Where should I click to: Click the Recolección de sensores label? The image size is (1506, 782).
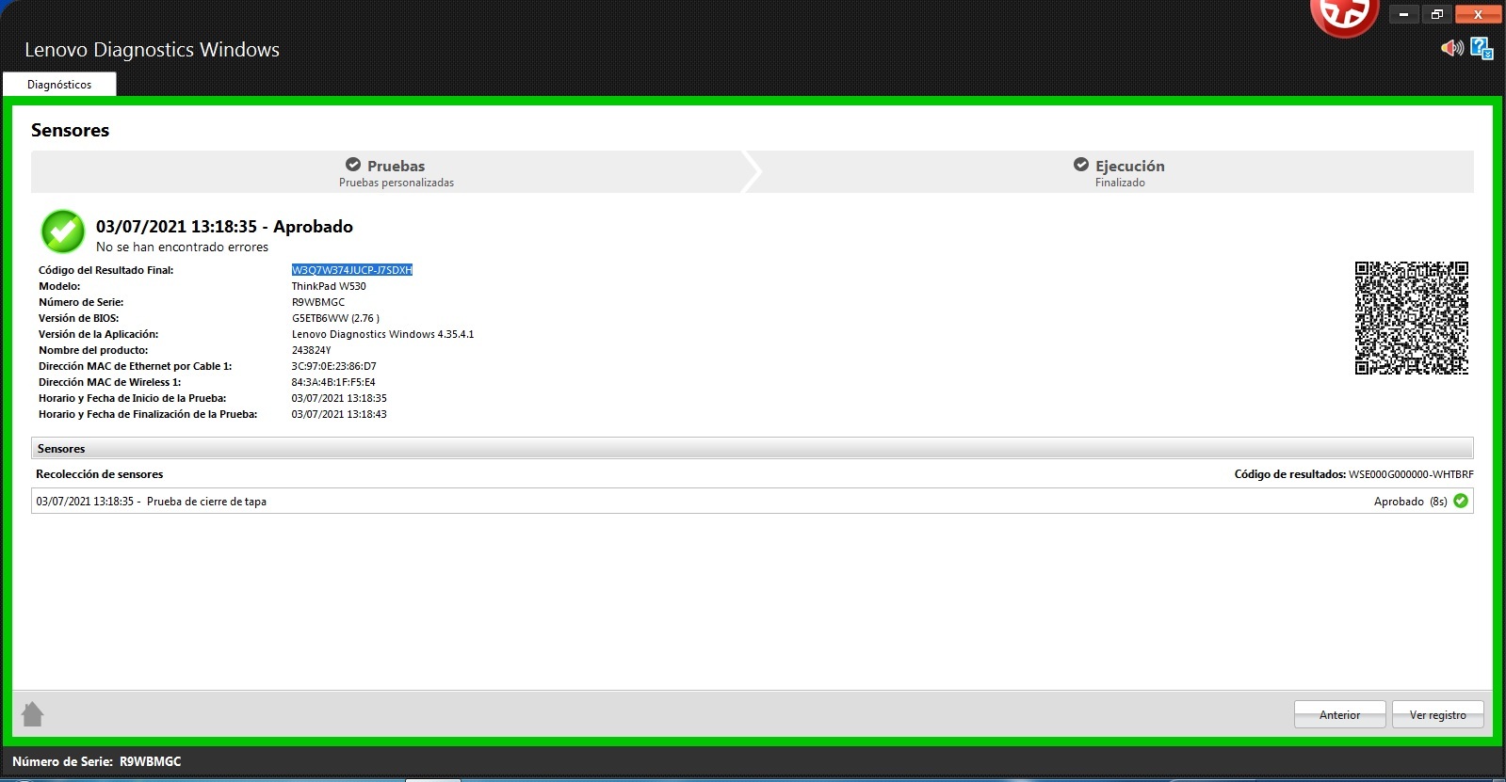coord(99,474)
